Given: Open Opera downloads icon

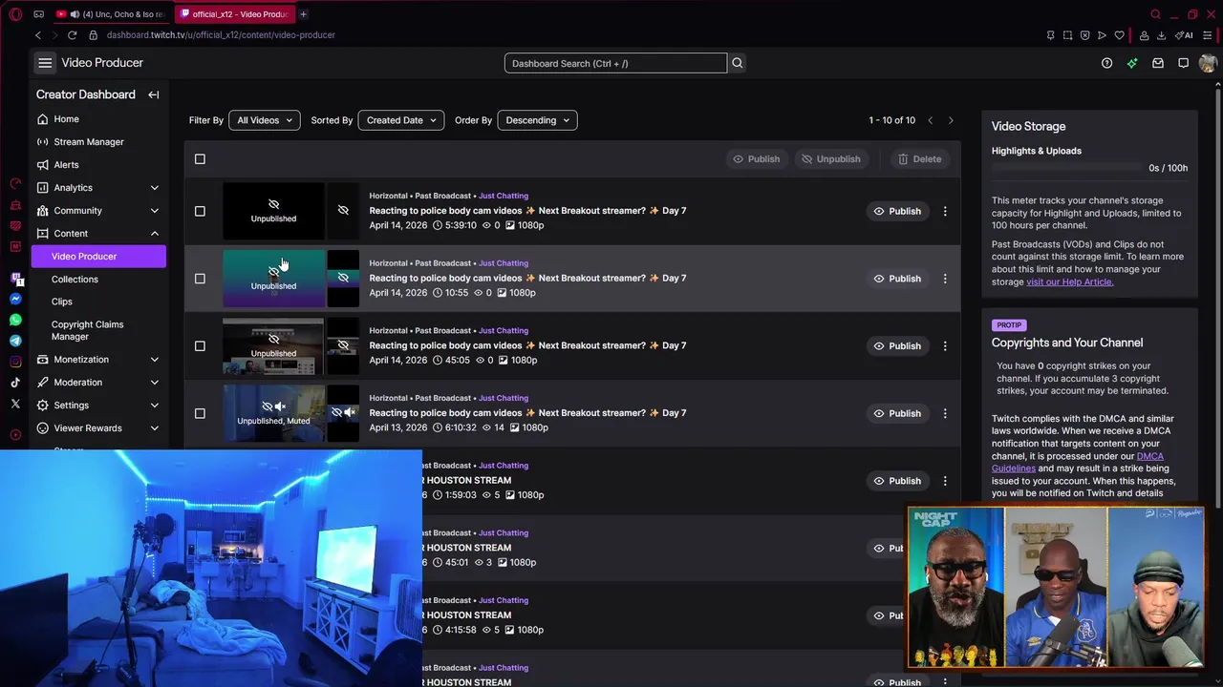Looking at the screenshot, I should (x=1161, y=35).
